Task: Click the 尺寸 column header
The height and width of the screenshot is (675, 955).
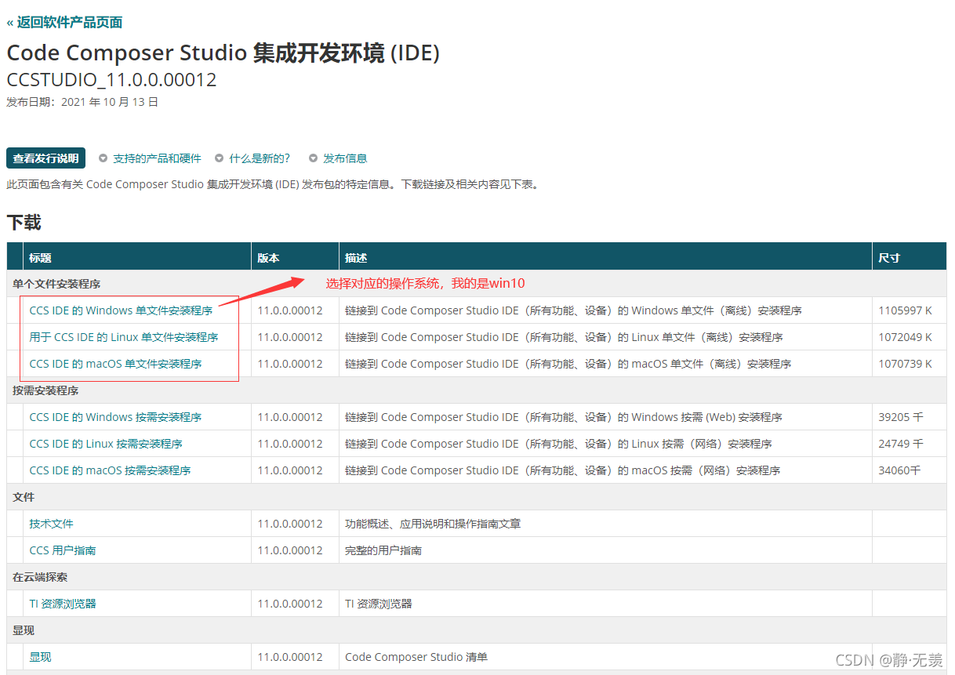Action: (910, 257)
